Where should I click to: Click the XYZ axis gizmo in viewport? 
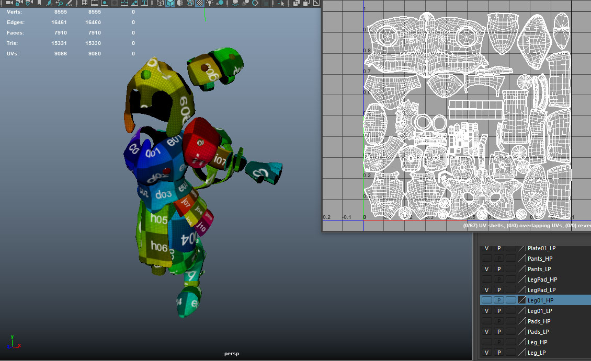point(14,342)
